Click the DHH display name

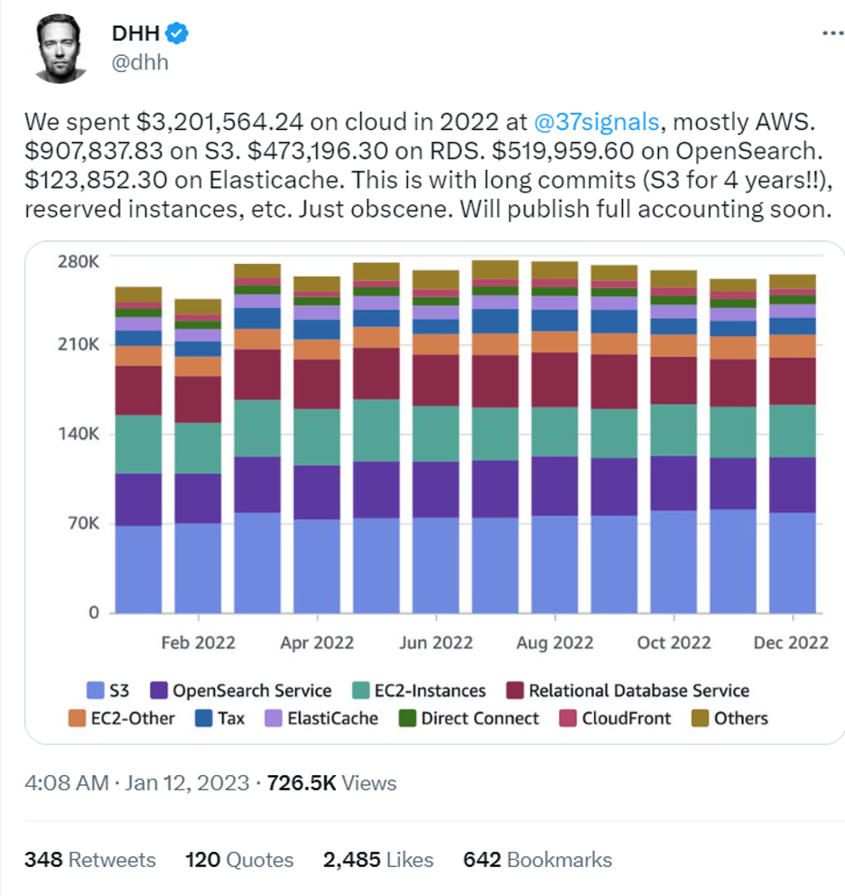(x=135, y=34)
